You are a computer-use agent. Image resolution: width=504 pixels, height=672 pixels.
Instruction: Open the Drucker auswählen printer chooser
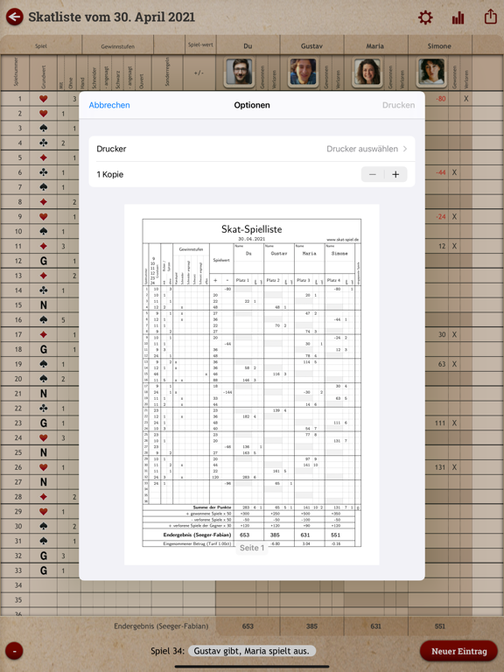pyautogui.click(x=252, y=149)
